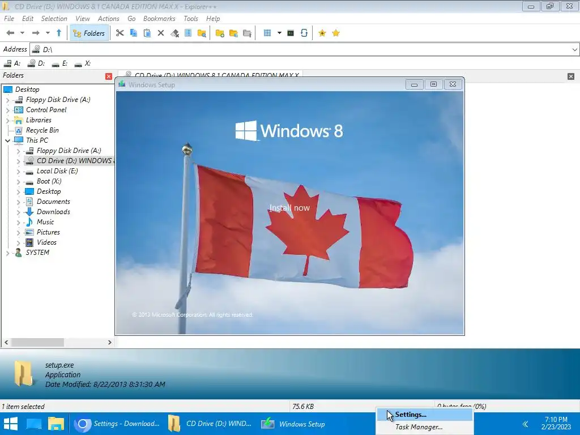Image resolution: width=580 pixels, height=435 pixels.
Task: Expand the Downloads tree node
Action: click(18, 212)
